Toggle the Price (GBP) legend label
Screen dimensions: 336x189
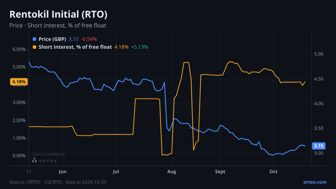coord(52,39)
